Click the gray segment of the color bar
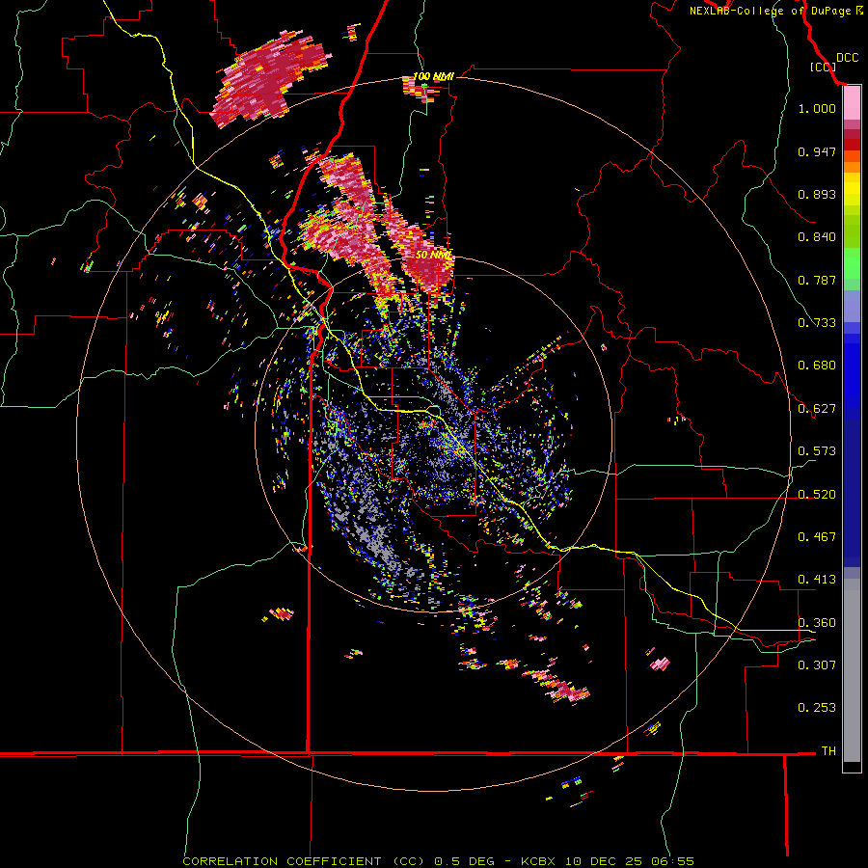 pos(852,670)
